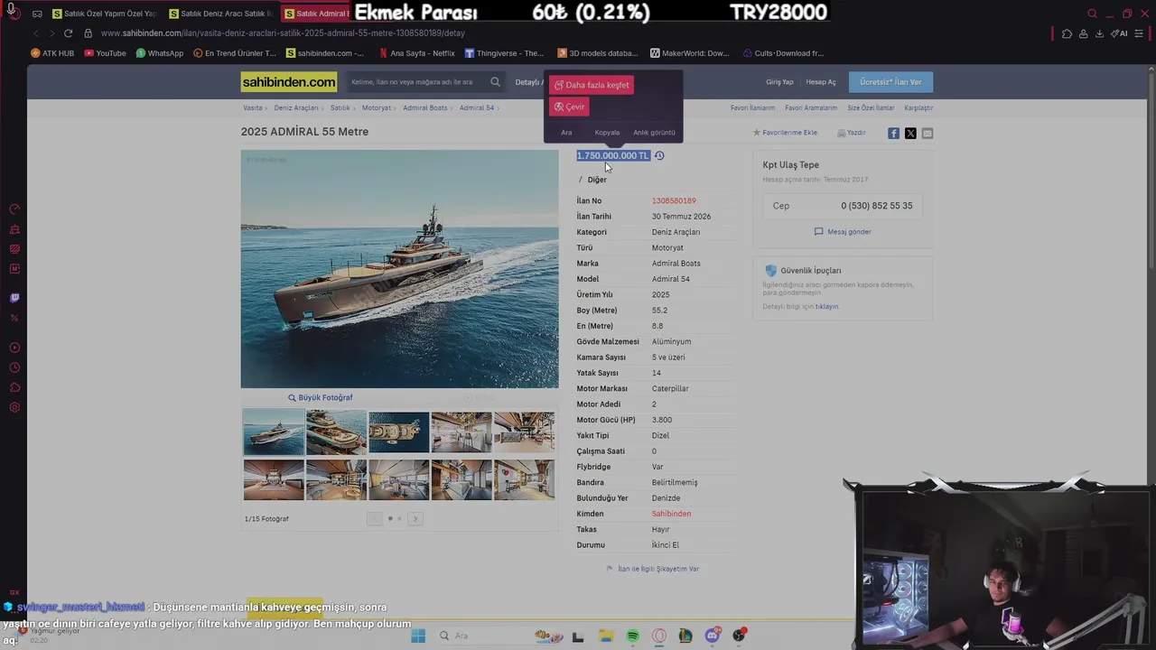Click the phone number 0 (530) 852 55 35
The width and height of the screenshot is (1156, 650).
coord(876,206)
